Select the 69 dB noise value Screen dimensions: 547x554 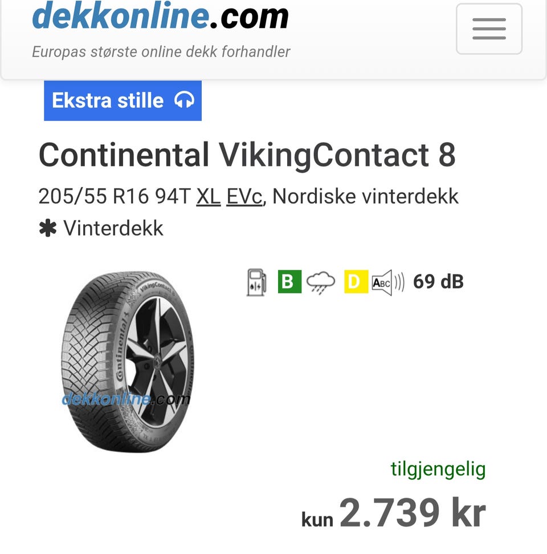coord(438,282)
